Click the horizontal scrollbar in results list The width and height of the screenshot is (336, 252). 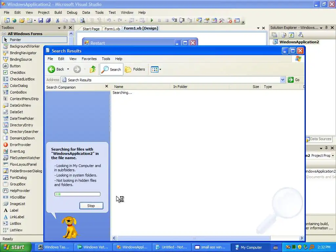point(194,238)
